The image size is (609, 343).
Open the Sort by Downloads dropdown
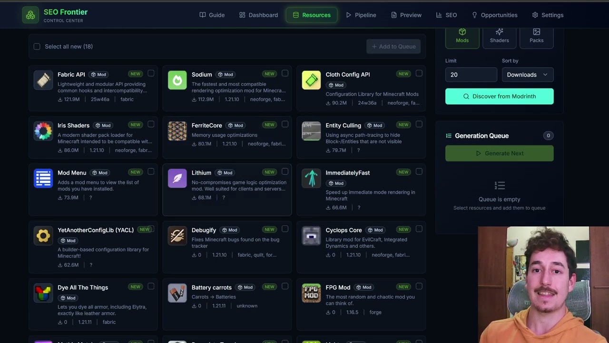point(528,75)
